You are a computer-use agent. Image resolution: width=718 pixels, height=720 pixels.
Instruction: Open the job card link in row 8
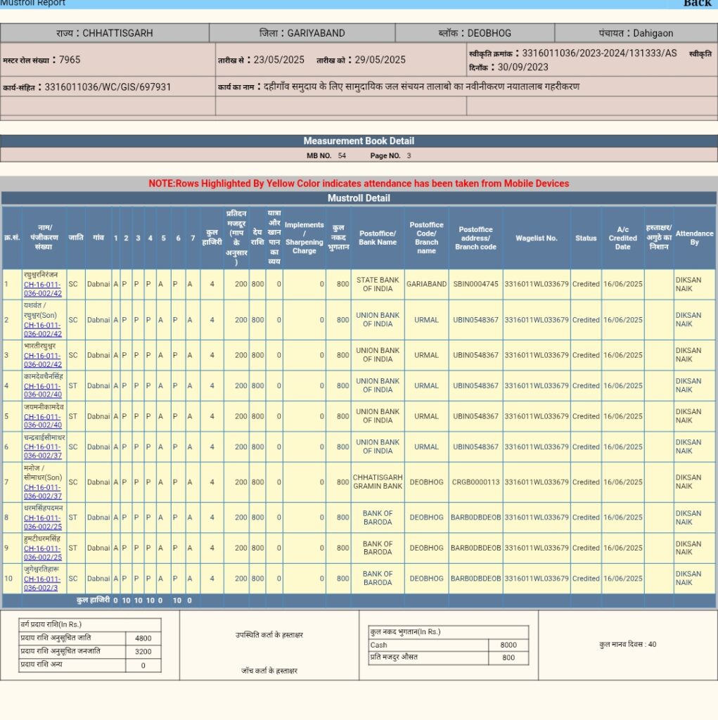(43, 522)
